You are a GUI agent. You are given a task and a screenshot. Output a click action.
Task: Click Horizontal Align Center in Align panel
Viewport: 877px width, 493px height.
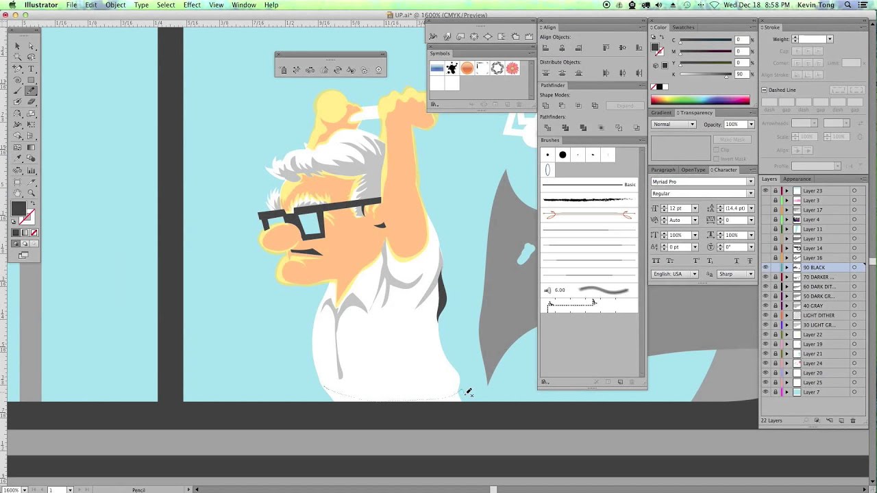click(562, 48)
